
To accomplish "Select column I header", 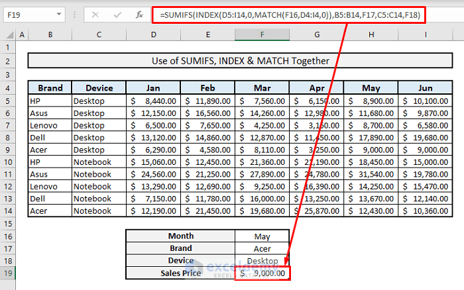I will pos(426,34).
